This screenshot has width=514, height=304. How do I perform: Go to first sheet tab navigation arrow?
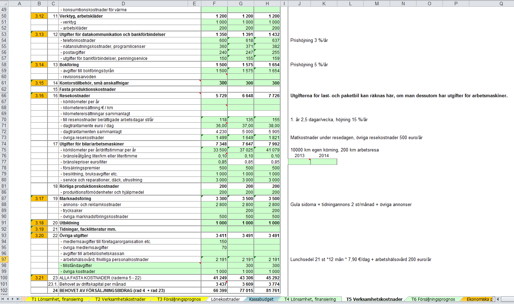pyautogui.click(x=3, y=299)
